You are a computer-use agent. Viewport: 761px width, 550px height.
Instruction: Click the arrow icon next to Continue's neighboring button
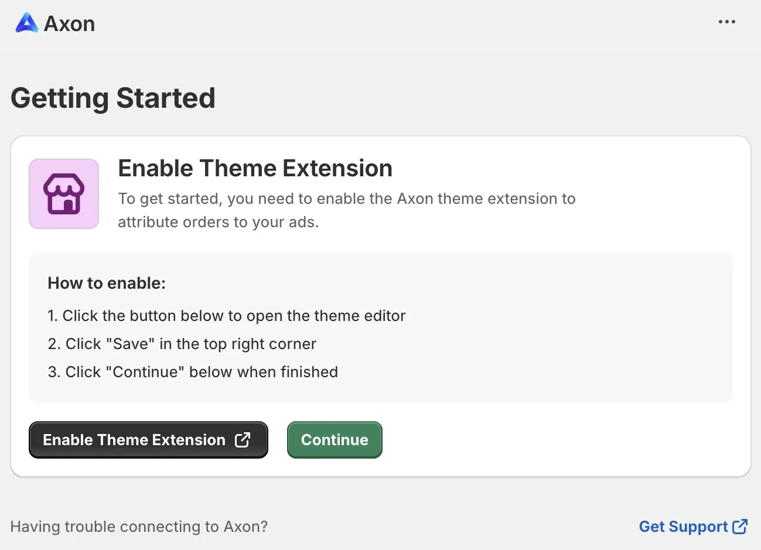coord(243,440)
